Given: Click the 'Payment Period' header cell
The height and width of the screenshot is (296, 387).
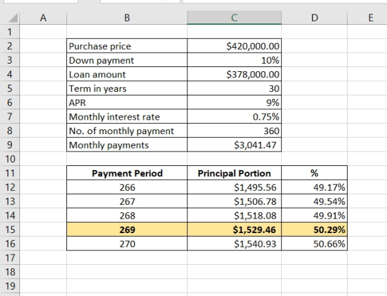Looking at the screenshot, I should (127, 173).
